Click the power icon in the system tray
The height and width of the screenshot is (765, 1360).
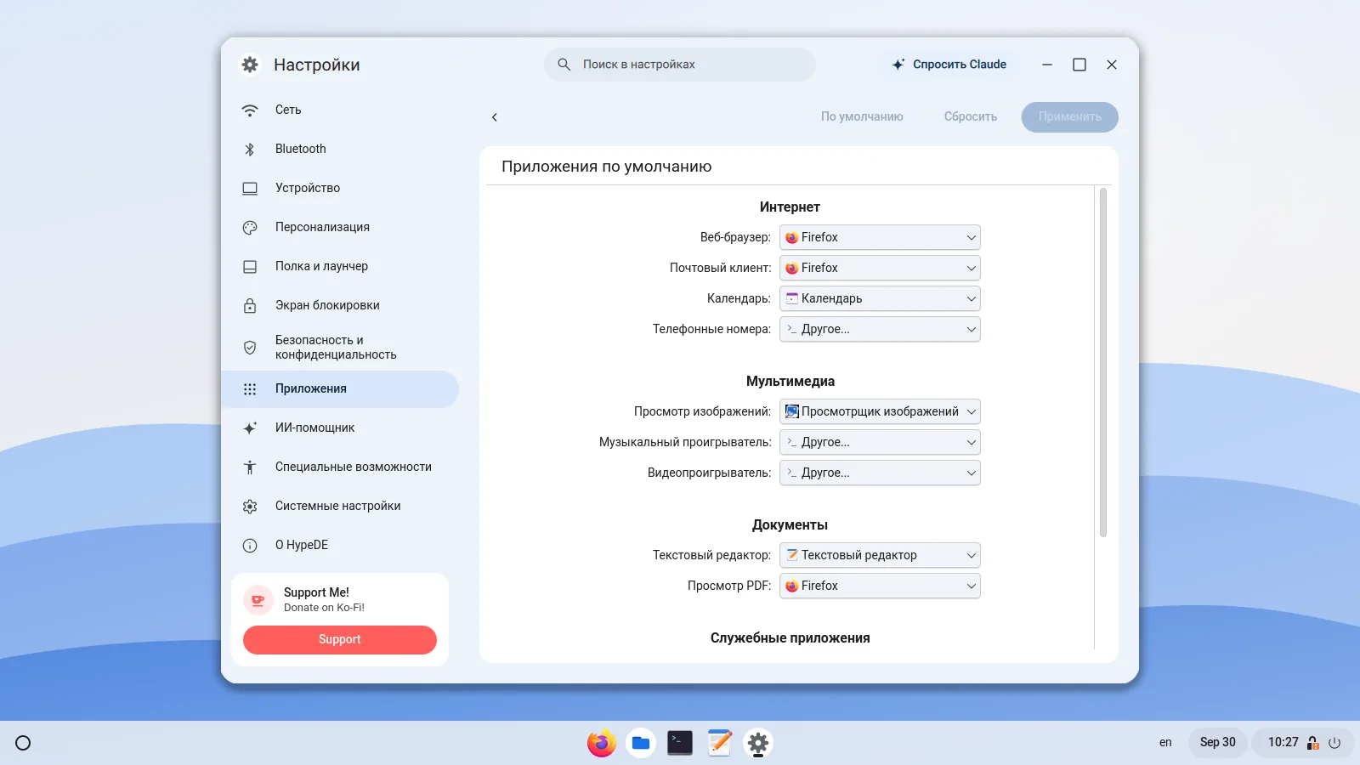(1334, 743)
